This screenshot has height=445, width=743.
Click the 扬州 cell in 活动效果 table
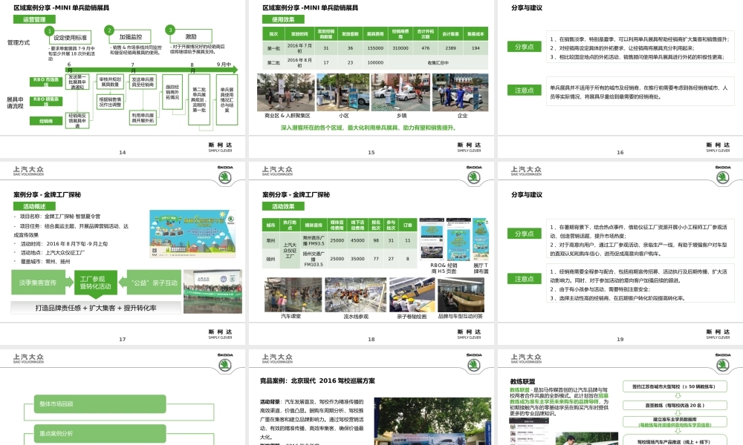tap(270, 259)
